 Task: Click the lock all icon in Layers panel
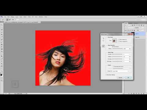(134, 30)
